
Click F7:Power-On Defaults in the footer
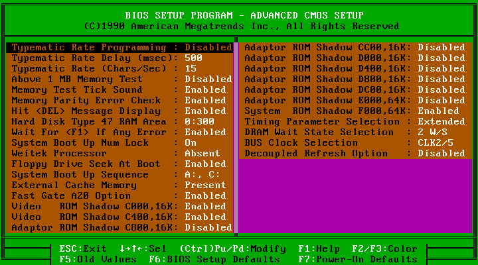pos(358,259)
